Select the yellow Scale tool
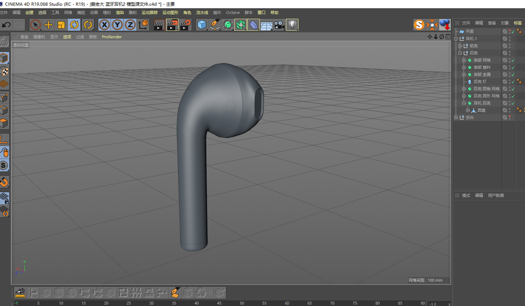 pyautogui.click(x=61, y=24)
